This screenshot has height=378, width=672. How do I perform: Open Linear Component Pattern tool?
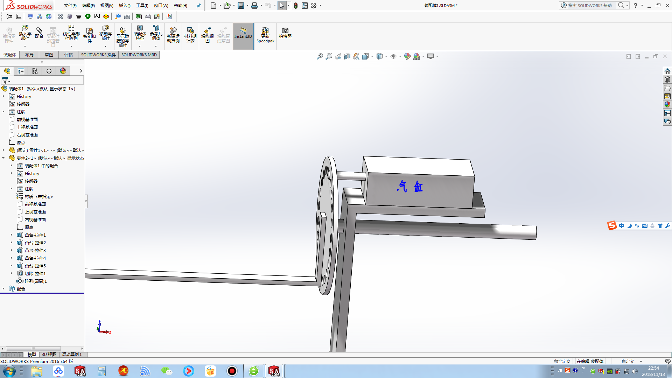71,33
